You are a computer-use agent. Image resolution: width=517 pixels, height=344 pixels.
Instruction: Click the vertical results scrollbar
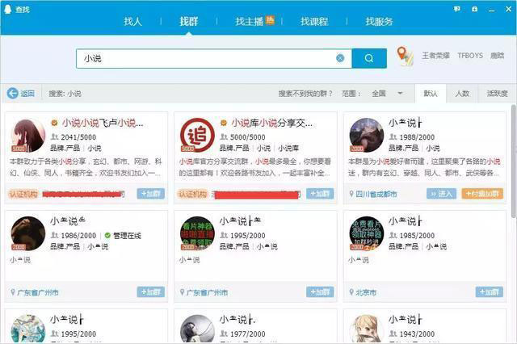click(x=514, y=162)
